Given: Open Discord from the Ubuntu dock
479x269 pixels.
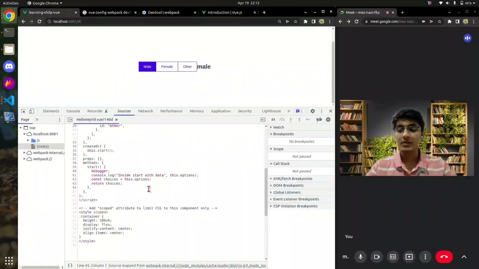Looking at the screenshot, I should tap(9, 67).
